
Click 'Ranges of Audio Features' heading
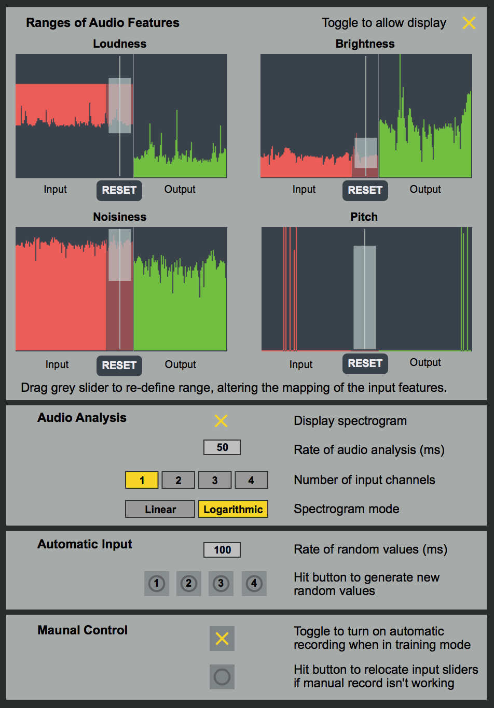(103, 23)
